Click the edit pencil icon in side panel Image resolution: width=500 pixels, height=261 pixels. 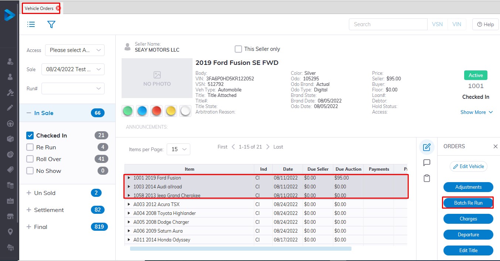pos(426,147)
